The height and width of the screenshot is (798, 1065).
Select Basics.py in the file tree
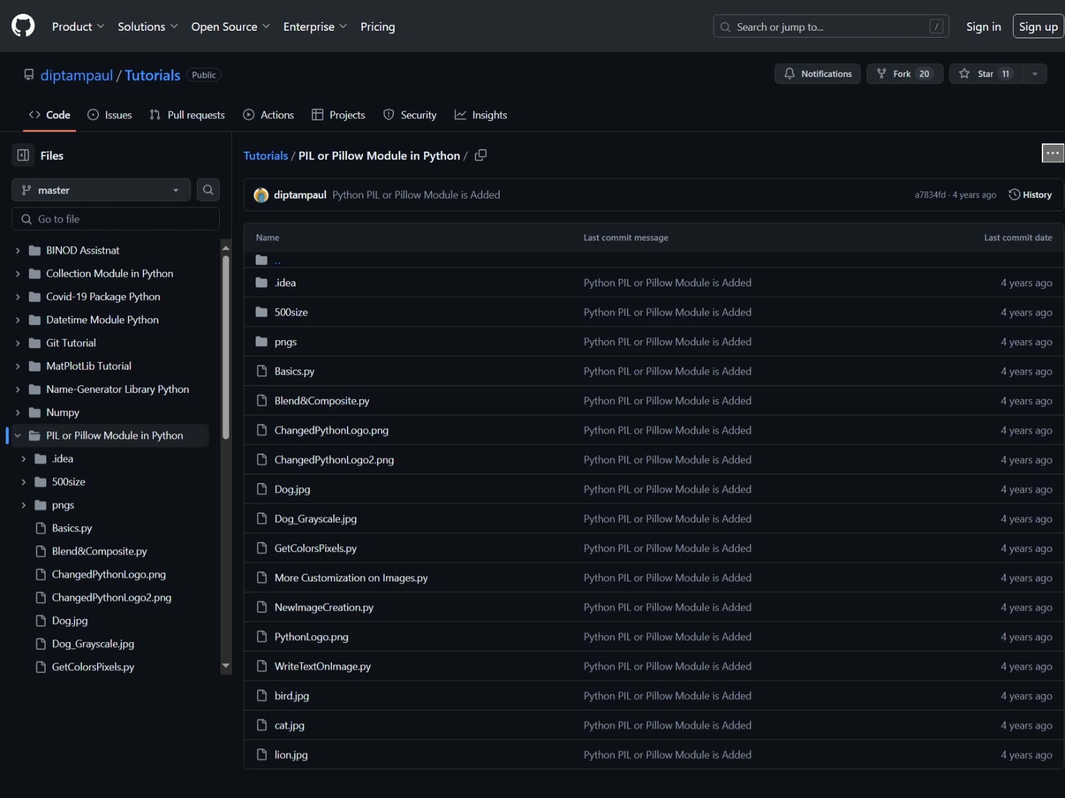[71, 528]
